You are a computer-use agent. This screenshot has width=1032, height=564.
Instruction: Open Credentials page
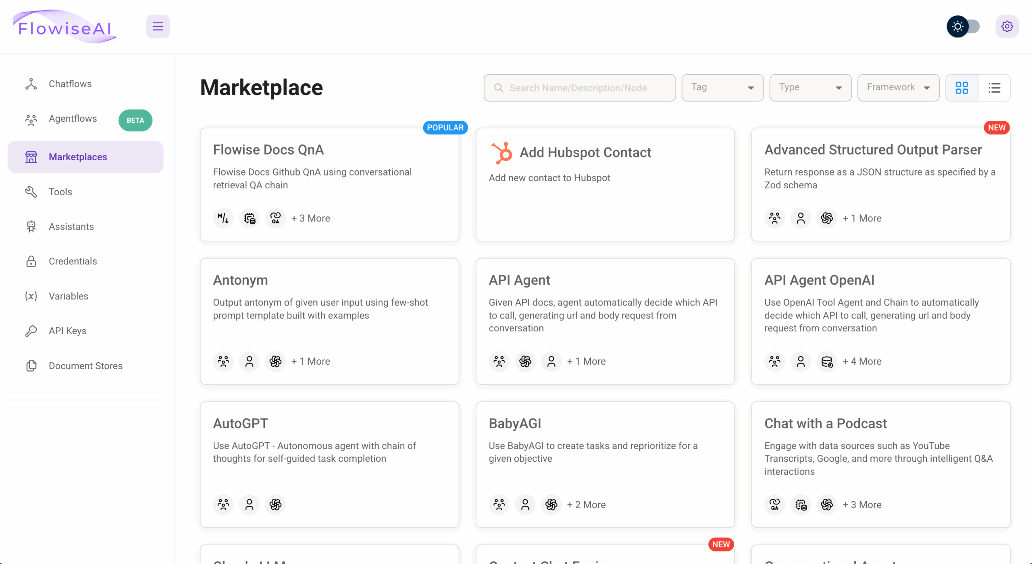click(x=85, y=261)
